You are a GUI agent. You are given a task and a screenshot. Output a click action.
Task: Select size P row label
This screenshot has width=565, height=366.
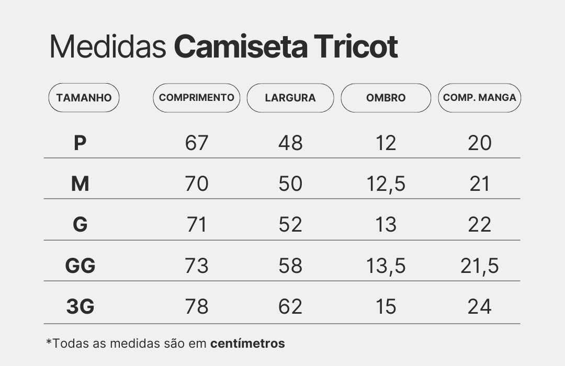pos(80,143)
